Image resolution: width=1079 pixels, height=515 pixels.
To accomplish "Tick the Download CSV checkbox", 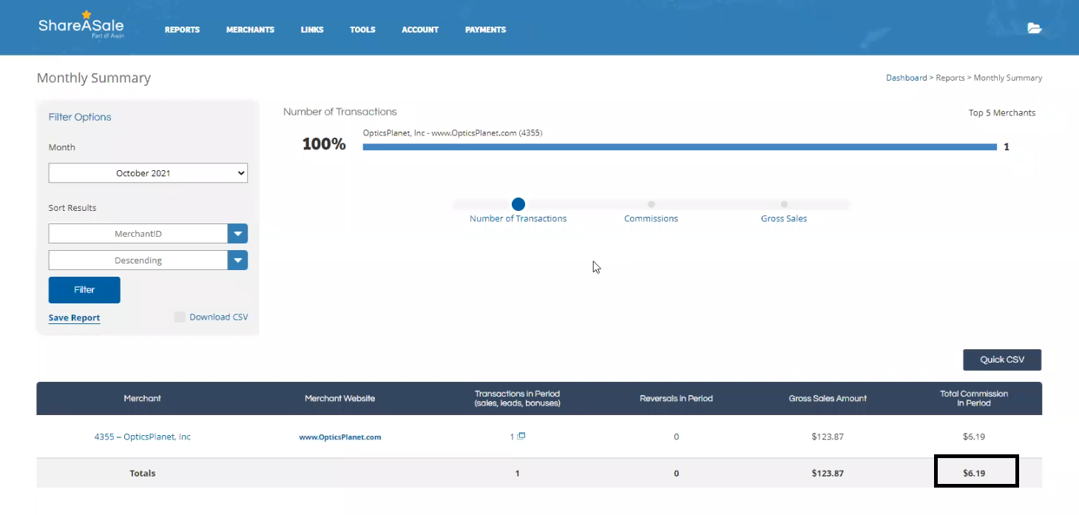I will (x=180, y=317).
